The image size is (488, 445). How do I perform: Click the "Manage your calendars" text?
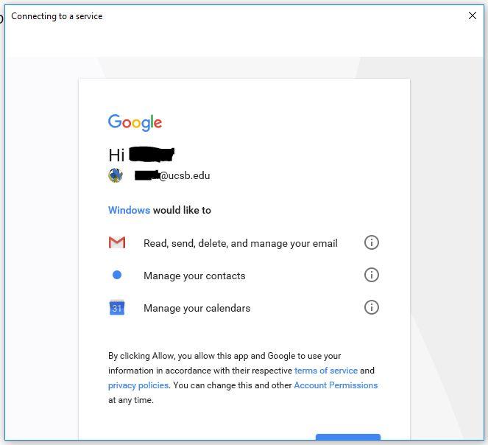click(197, 308)
